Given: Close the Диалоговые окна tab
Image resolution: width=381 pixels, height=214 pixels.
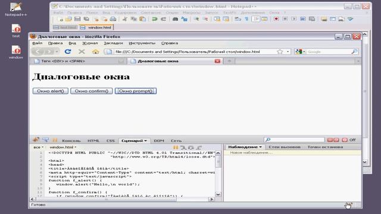Looking at the screenshot, I should (x=217, y=61).
